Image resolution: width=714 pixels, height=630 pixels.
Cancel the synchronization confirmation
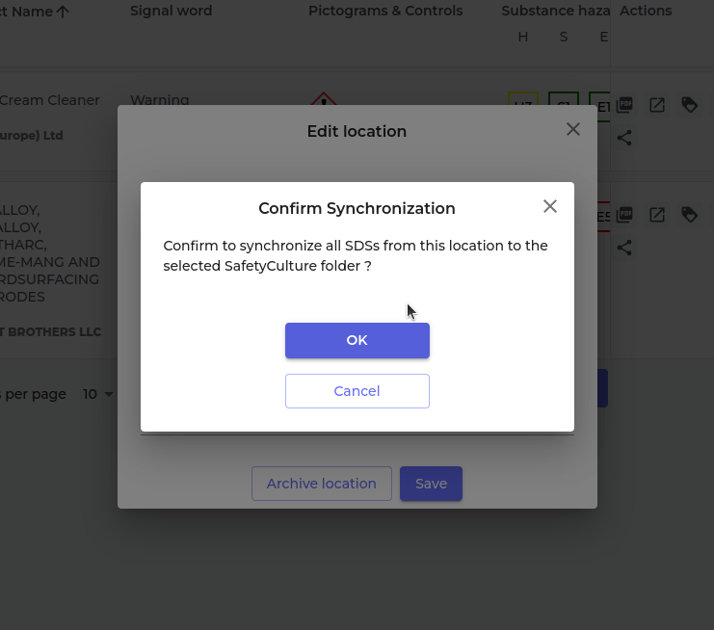pos(357,391)
